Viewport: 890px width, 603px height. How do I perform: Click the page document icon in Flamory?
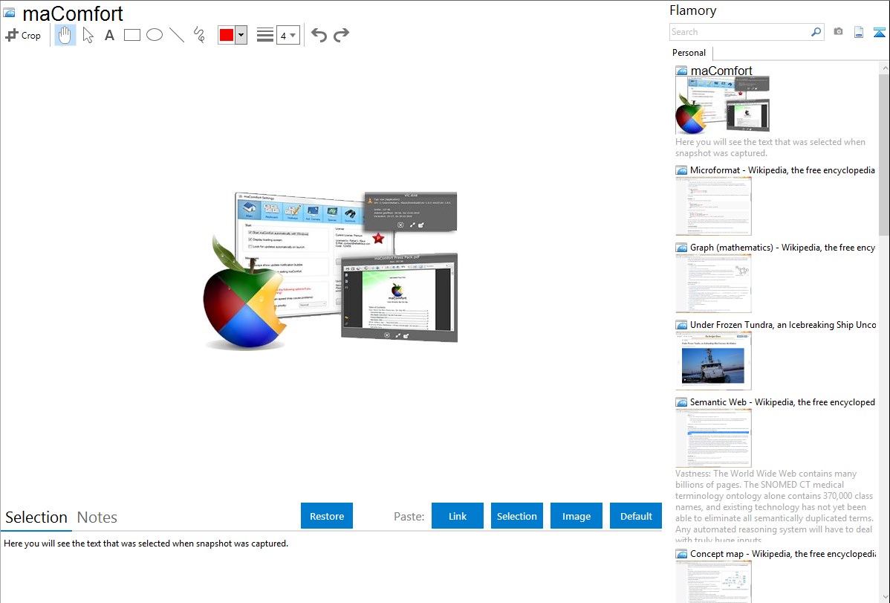[859, 32]
